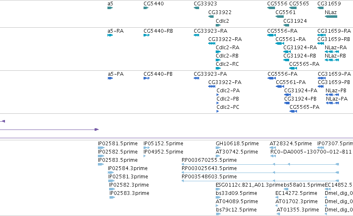Click the CG31924 gene glyph
353x216 pixels.
(286, 25)
